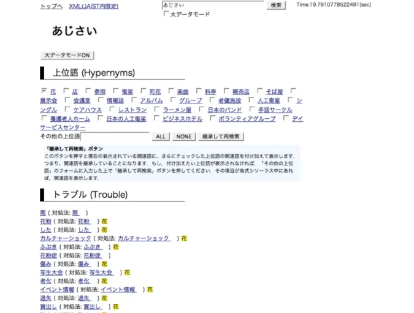
Task: Open the XML(JAIST内限定) link
Action: click(x=94, y=6)
